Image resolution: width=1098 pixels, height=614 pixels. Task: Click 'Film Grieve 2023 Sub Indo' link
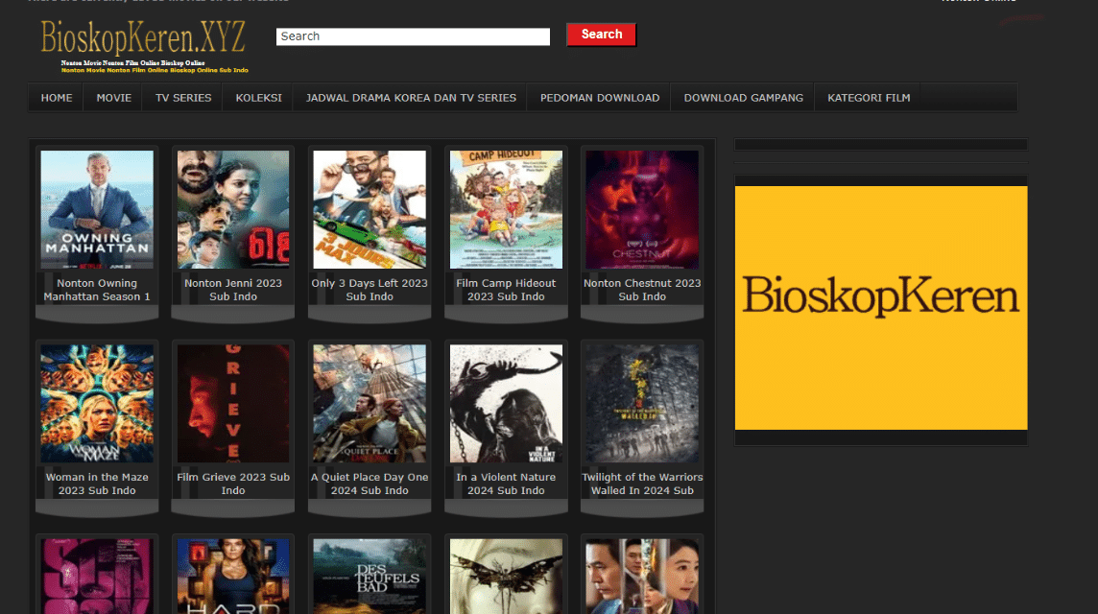pos(233,484)
